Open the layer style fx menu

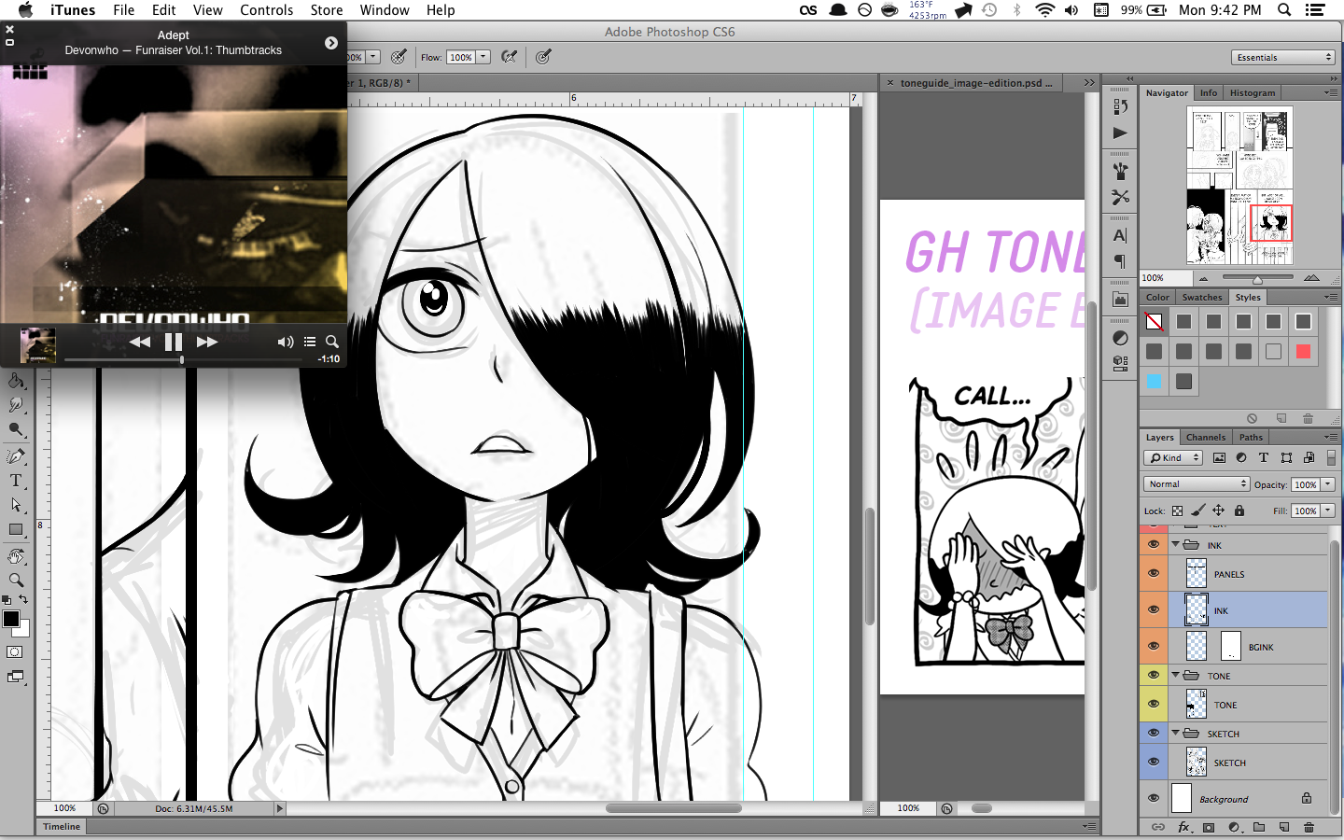[1183, 827]
